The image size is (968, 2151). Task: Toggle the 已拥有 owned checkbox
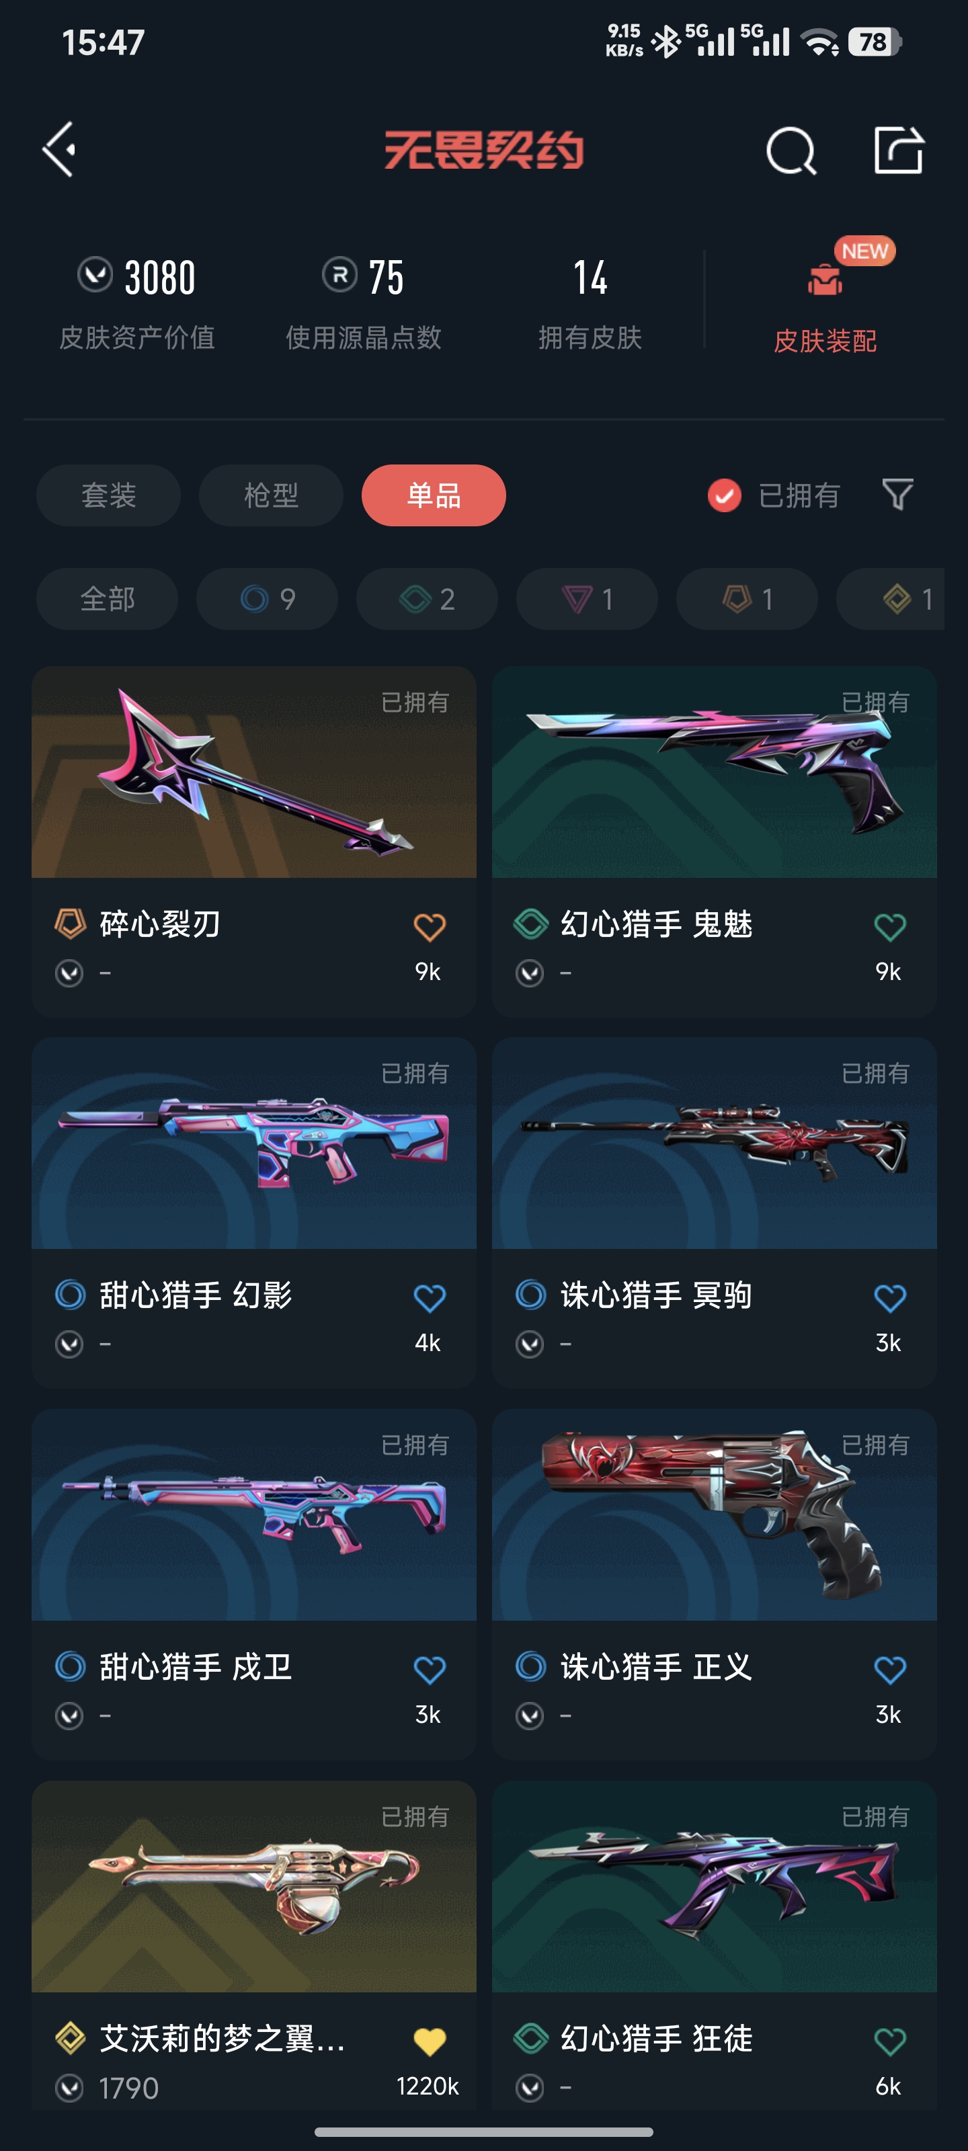pyautogui.click(x=724, y=495)
